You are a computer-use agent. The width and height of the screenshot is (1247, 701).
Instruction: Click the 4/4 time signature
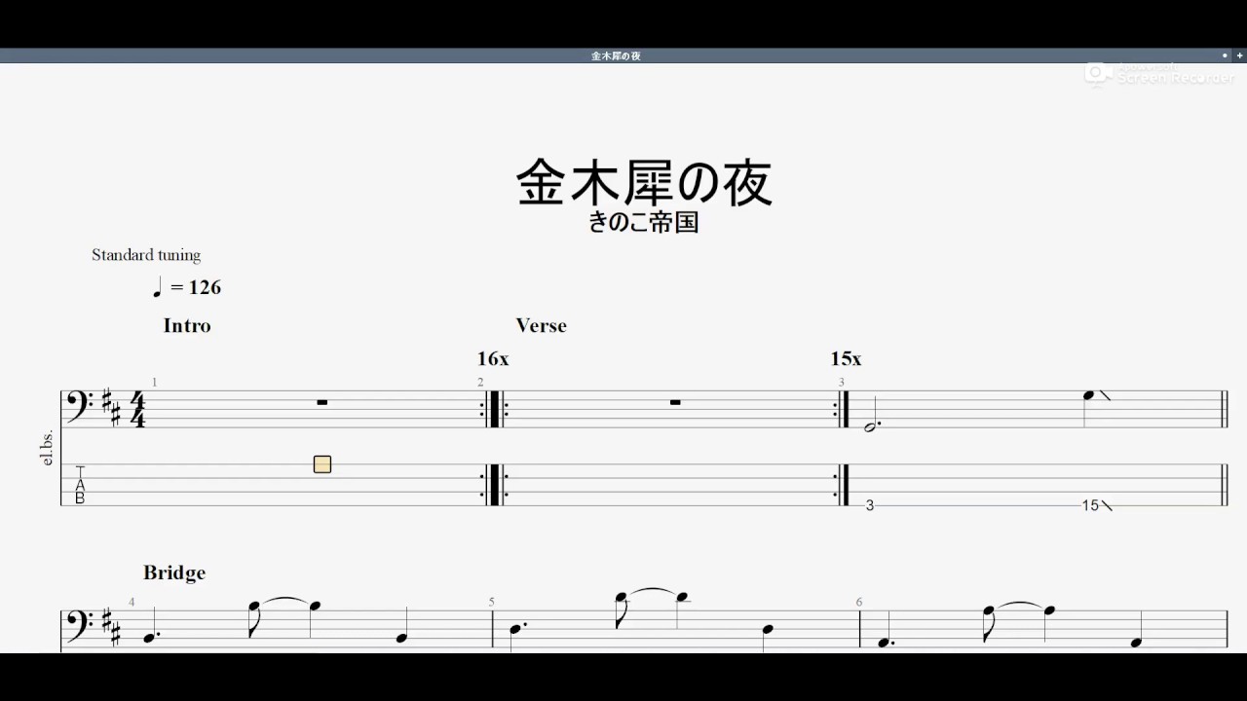(137, 410)
